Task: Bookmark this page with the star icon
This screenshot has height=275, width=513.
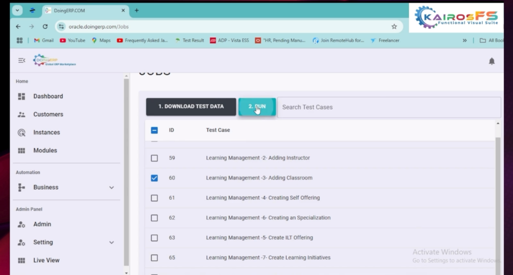Action: coord(394,27)
